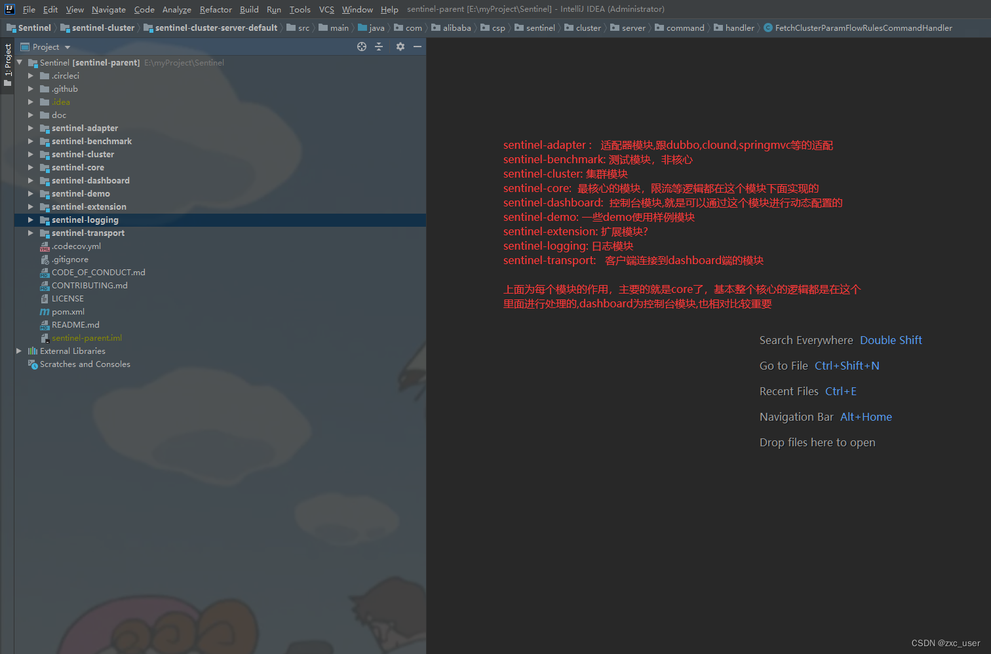Click the alibaba breadcrumb
The image size is (991, 654).
pyautogui.click(x=451, y=28)
